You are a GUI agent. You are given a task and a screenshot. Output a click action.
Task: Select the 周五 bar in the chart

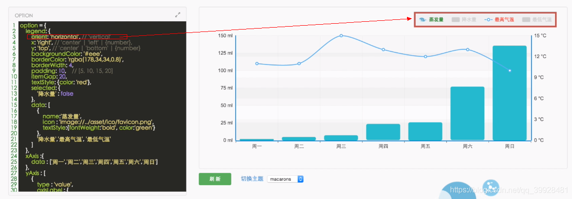425,131
